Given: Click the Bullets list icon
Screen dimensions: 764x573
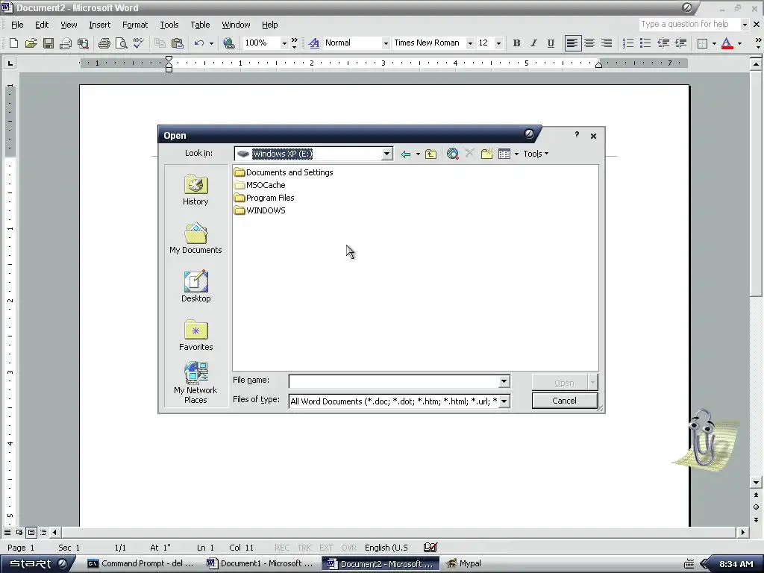Looking at the screenshot, I should [645, 43].
